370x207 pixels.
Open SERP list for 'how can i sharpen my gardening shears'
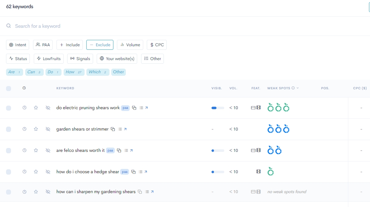click(147, 192)
